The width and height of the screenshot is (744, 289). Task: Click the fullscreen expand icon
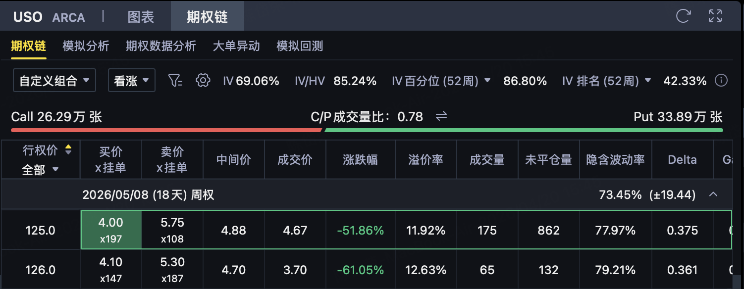[715, 16]
